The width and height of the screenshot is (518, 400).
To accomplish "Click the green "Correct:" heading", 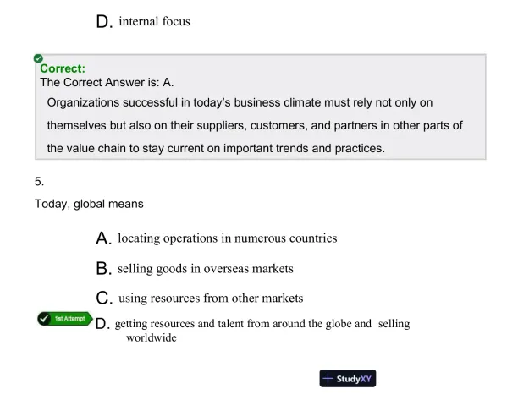I will point(63,68).
